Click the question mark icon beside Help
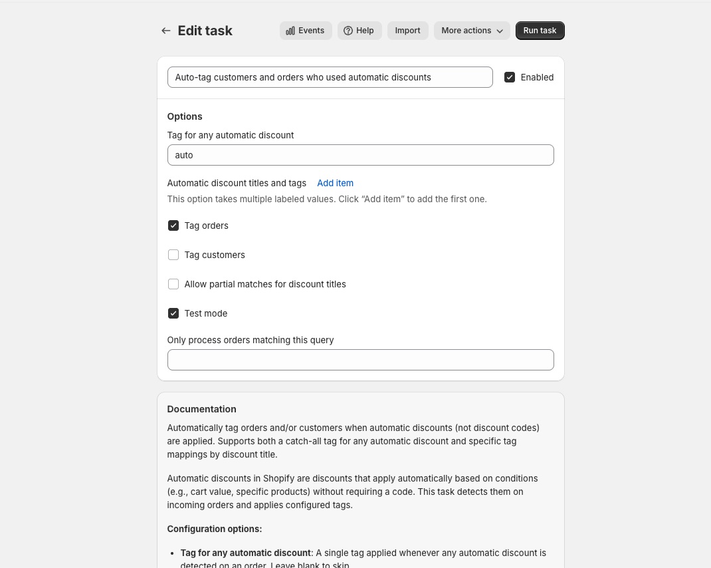The height and width of the screenshot is (568, 711). [348, 31]
